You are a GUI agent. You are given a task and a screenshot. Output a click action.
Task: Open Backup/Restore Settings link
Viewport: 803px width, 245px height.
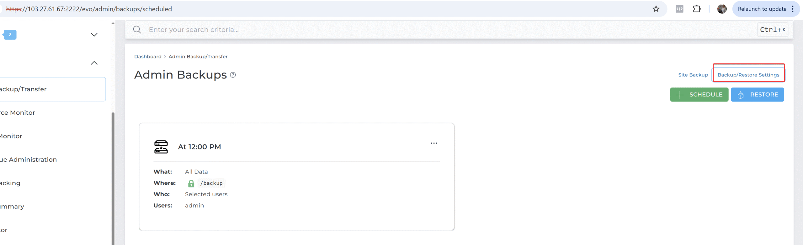coord(748,75)
